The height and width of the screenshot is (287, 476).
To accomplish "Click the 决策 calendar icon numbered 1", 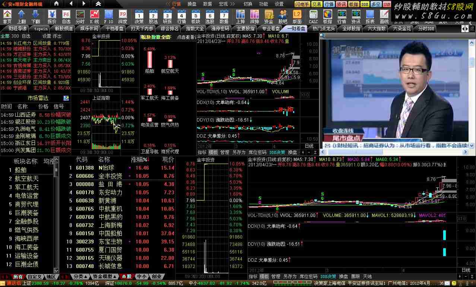I will click(x=139, y=16).
